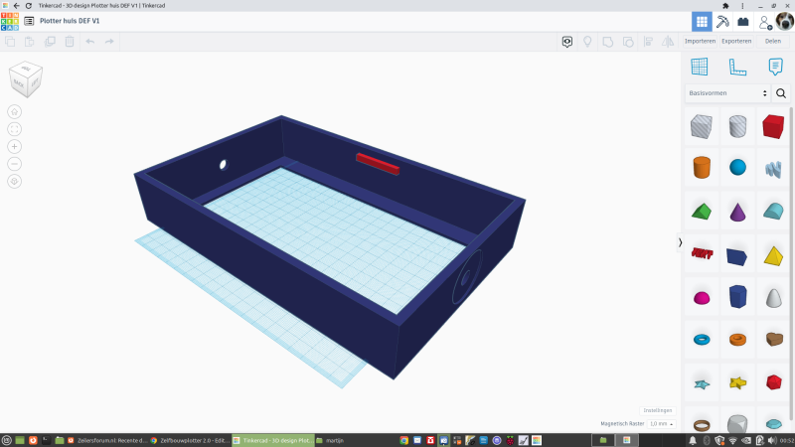Click the view cube
Screen dimensions: 795x447
click(x=26, y=79)
